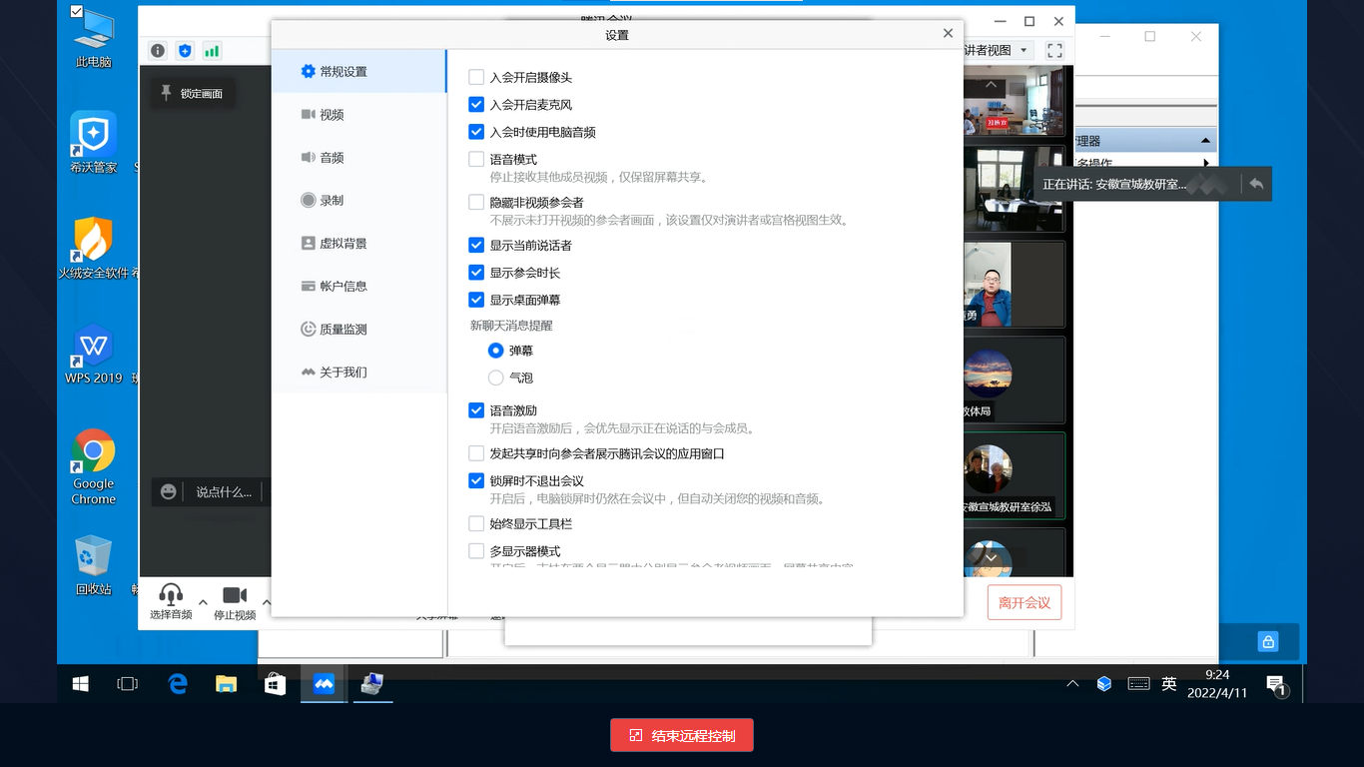Click 结束远程控制 button
1364x767 pixels.
(682, 736)
